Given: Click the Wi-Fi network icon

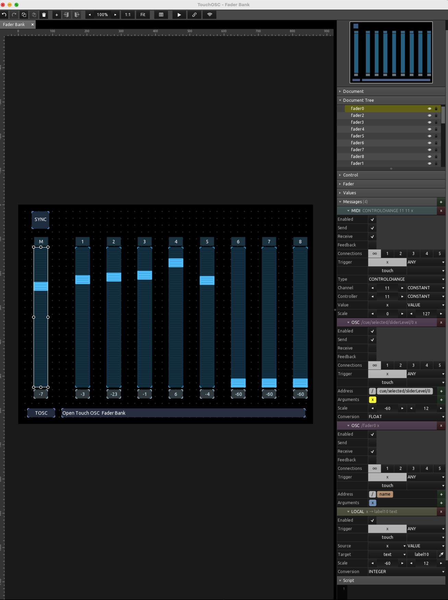Looking at the screenshot, I should pyautogui.click(x=209, y=15).
